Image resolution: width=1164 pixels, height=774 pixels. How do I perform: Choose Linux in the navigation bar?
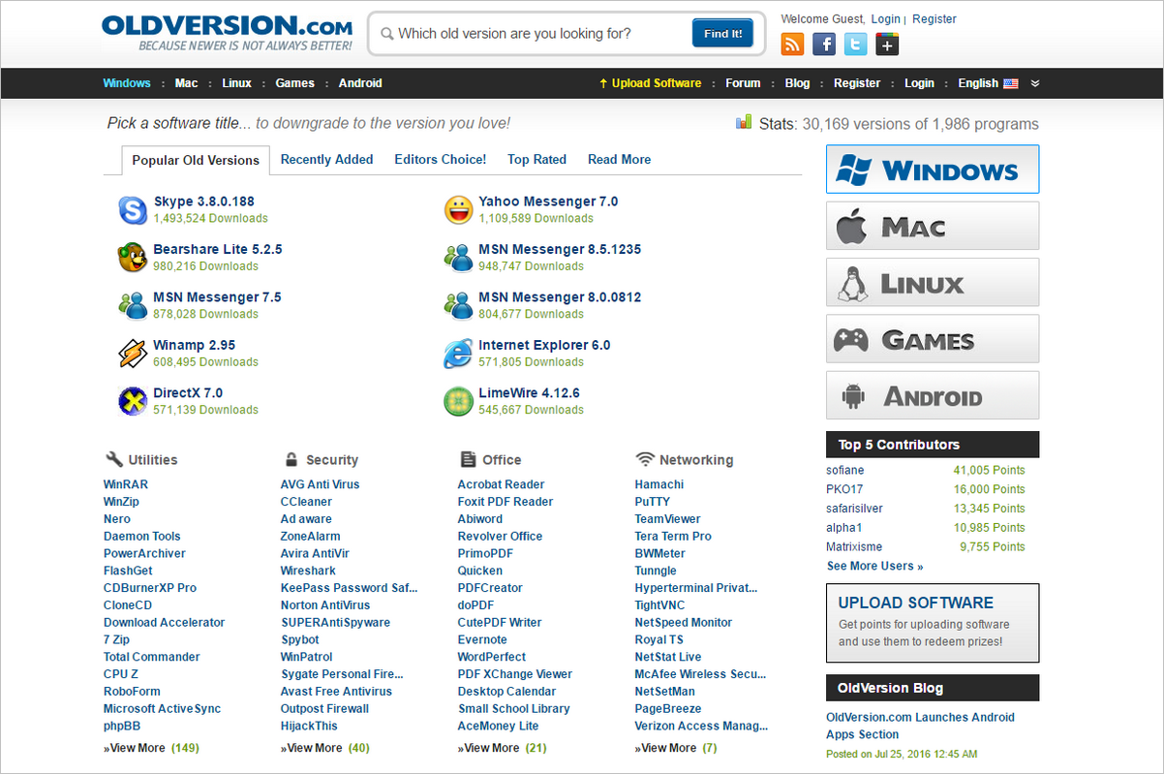pyautogui.click(x=237, y=83)
